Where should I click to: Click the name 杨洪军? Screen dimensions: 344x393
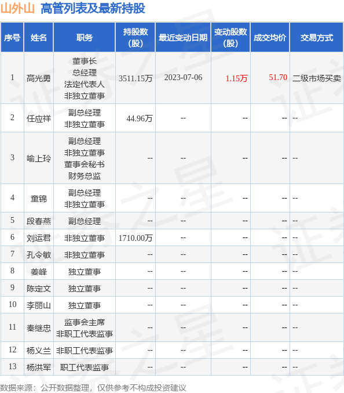point(38,367)
